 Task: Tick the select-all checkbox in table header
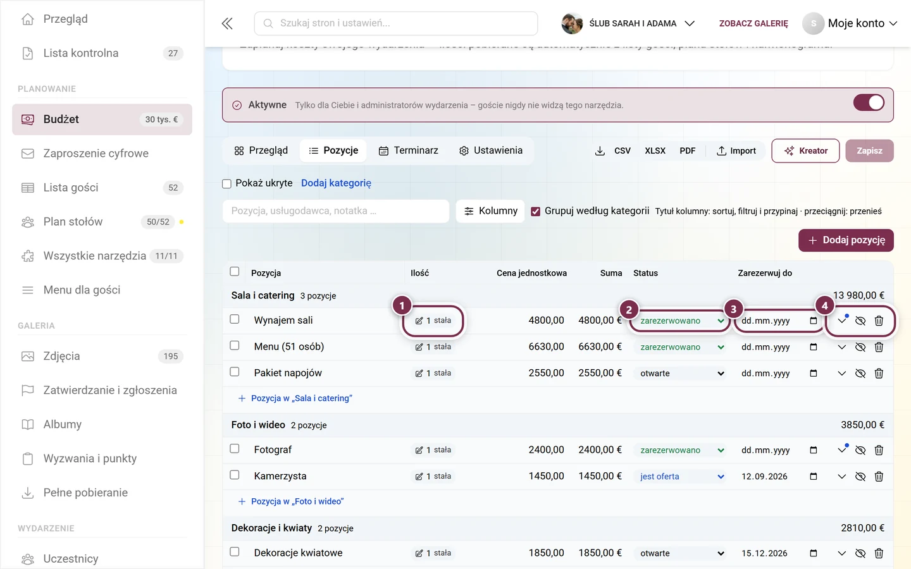(x=235, y=272)
